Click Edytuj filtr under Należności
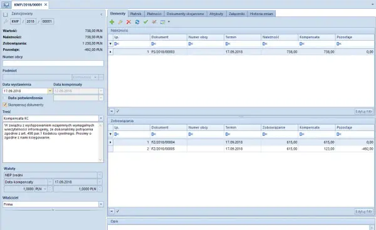Screen dimensions: 376x230 point(363,112)
